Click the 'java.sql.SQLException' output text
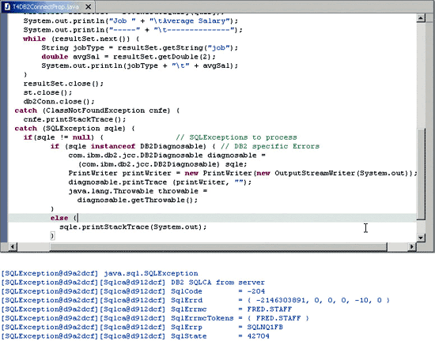Image resolution: width=435 pixels, height=341 pixels. (151, 273)
